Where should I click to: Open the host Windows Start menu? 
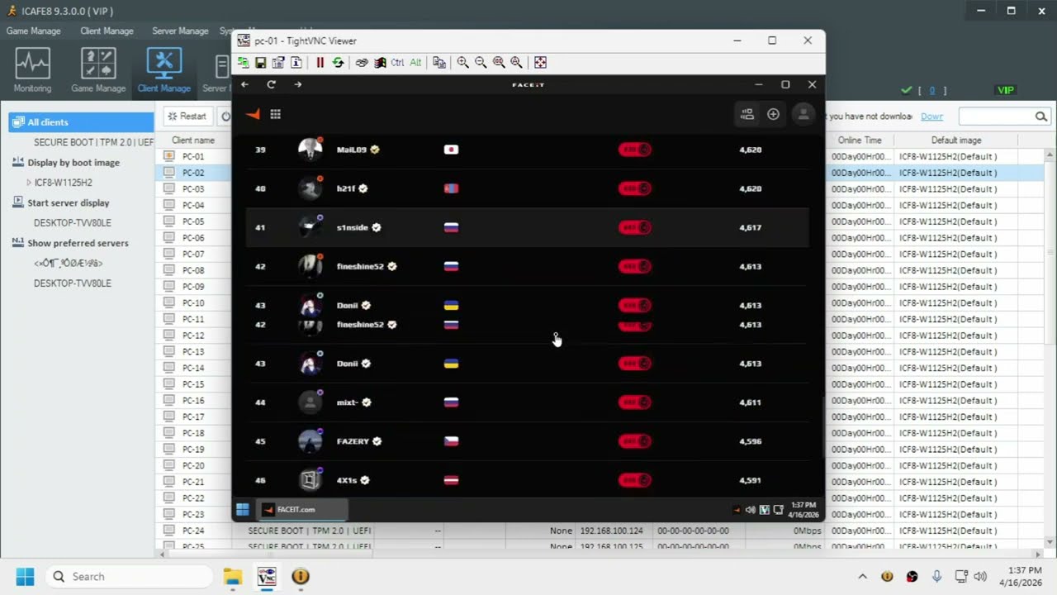(25, 576)
